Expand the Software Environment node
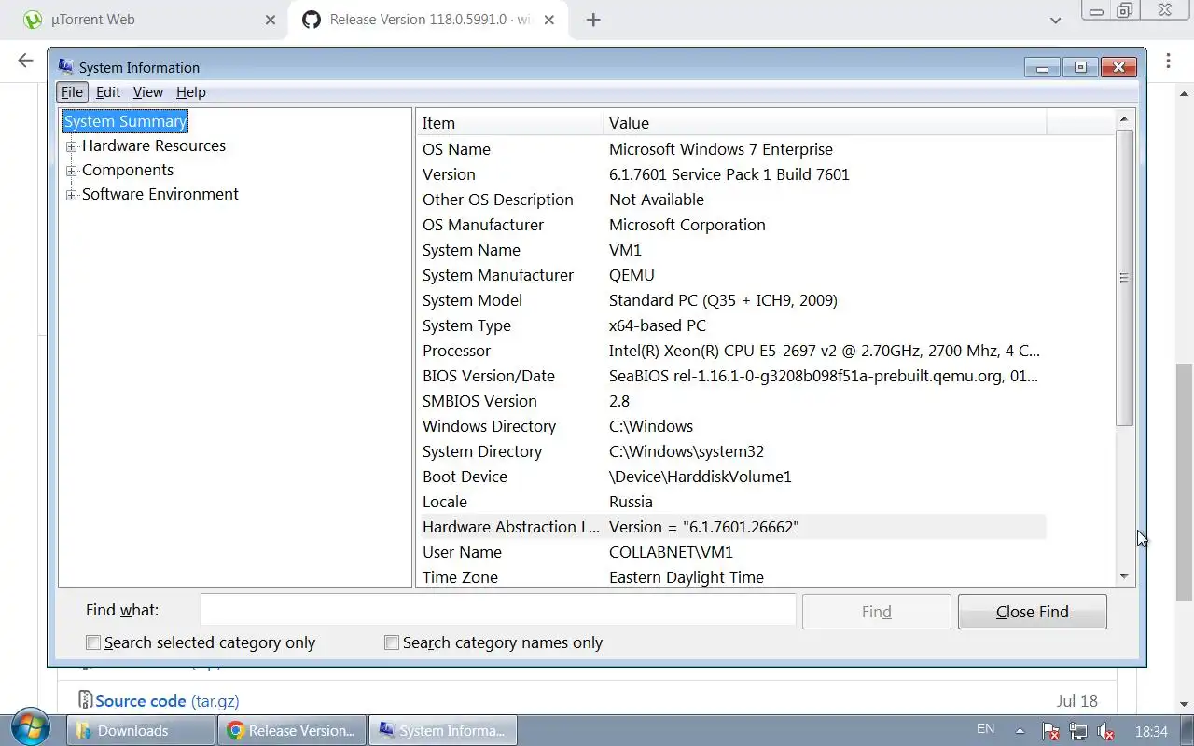This screenshot has height=746, width=1194. coord(71,195)
